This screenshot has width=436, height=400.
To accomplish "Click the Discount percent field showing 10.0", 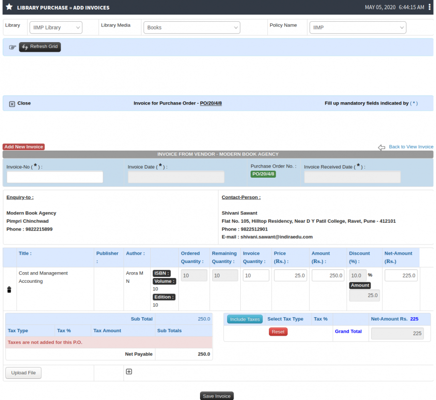I will (358, 276).
